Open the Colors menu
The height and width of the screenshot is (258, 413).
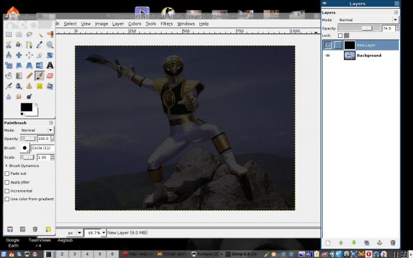pos(135,24)
